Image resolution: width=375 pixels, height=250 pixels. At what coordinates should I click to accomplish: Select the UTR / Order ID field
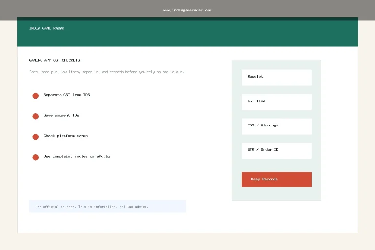click(276, 151)
